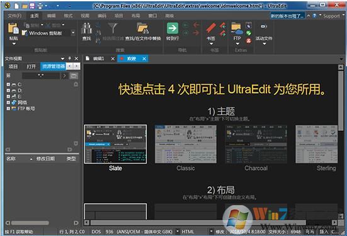Switch to the 编辑1 document tab
This screenshot has width=347, height=236.
(x=98, y=59)
